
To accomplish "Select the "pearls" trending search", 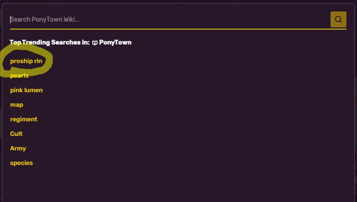I will click(x=19, y=76).
